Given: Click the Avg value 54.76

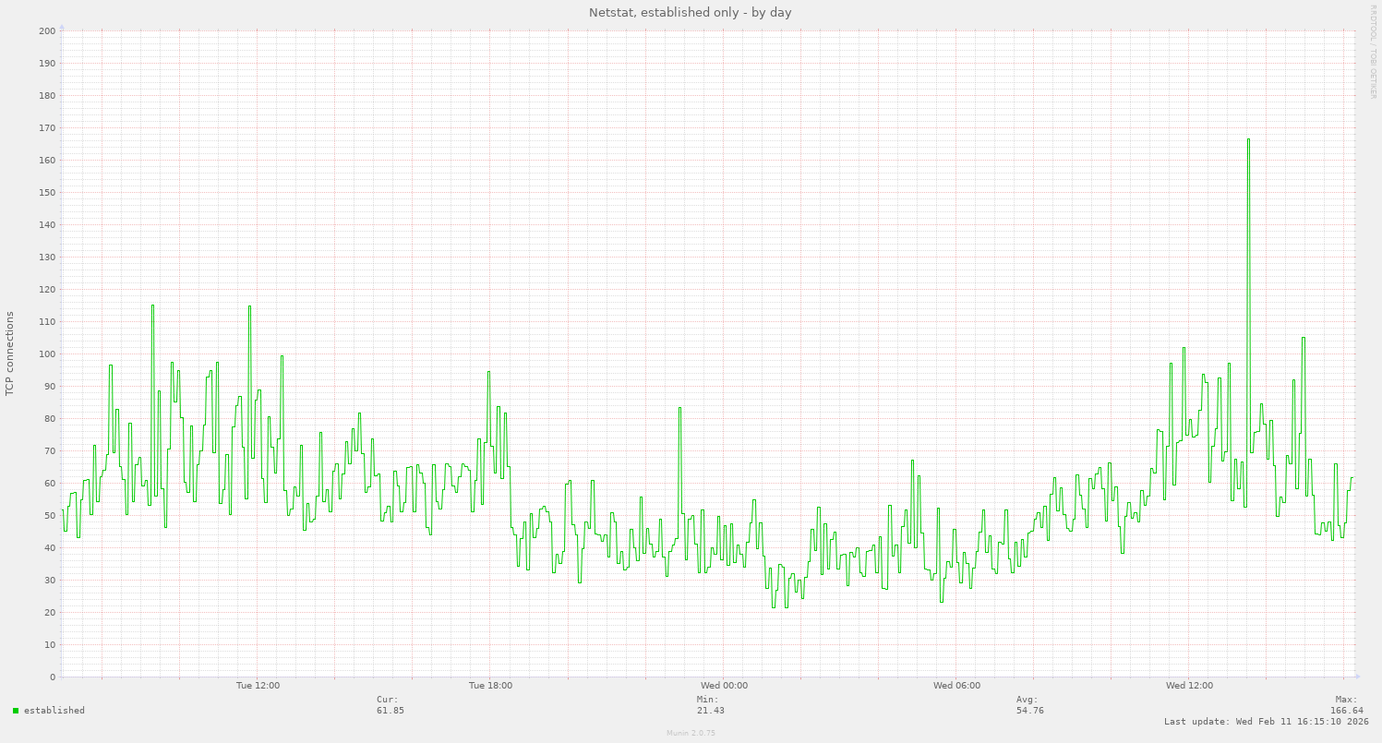Looking at the screenshot, I should click(1029, 711).
